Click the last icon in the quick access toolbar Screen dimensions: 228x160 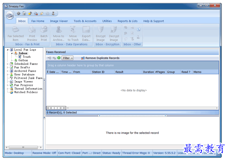pyautogui.click(x=53, y=14)
